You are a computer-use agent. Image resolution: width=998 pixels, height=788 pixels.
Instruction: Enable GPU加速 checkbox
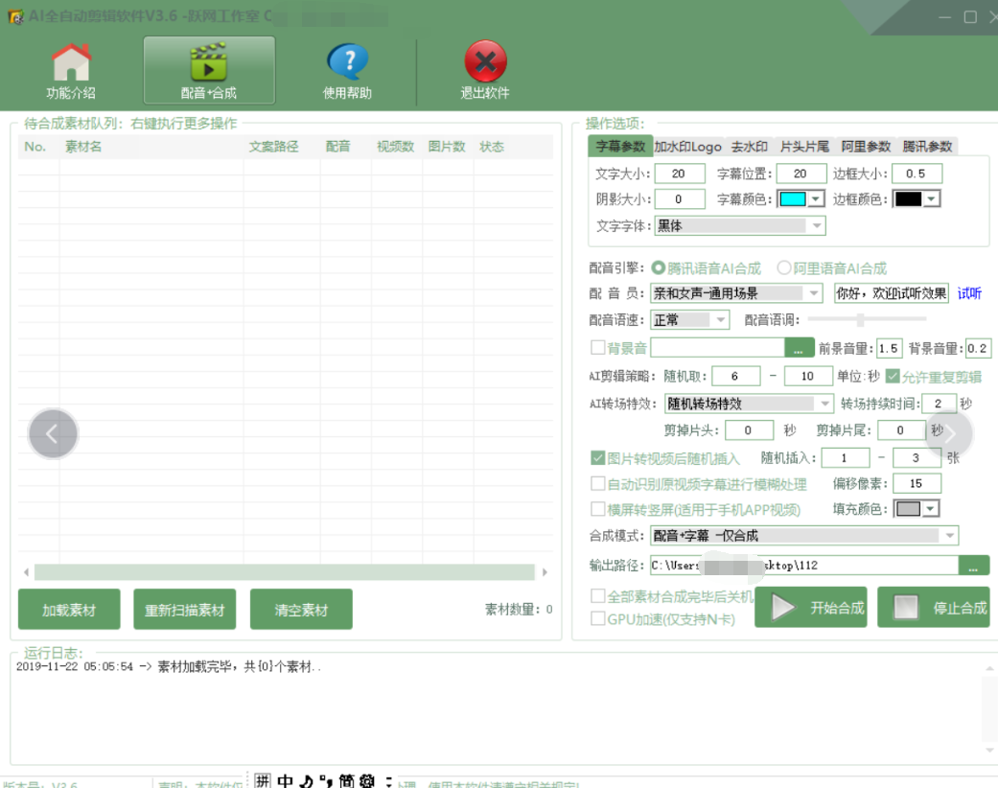(x=598, y=619)
